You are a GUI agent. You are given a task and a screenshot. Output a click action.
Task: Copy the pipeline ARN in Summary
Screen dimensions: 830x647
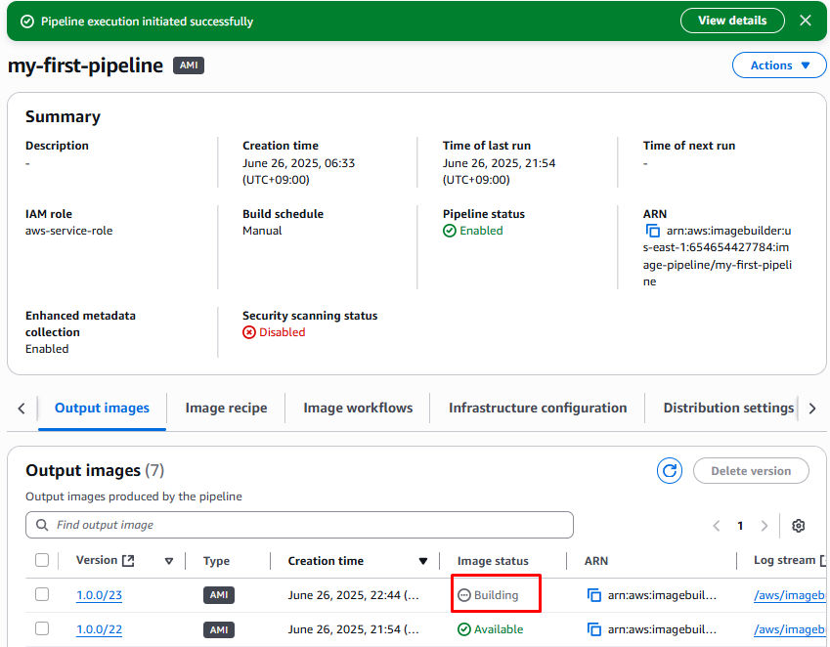(653, 231)
